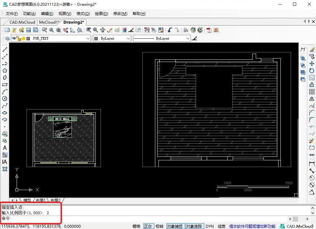Image resolution: width=316 pixels, height=229 pixels.
Task: Select the Circle drawing tool
Action: pos(5,99)
